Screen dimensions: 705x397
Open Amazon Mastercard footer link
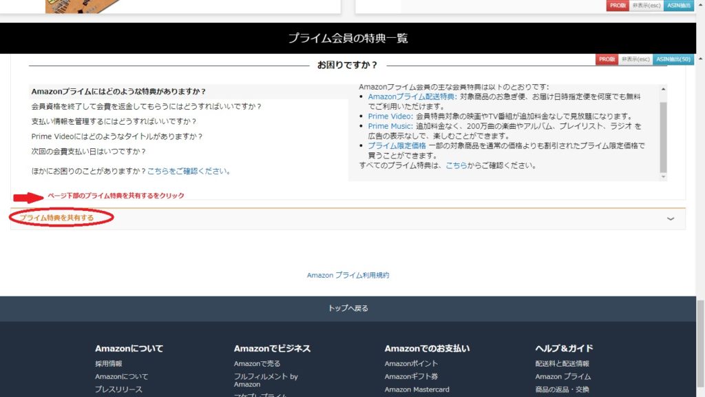(417, 389)
